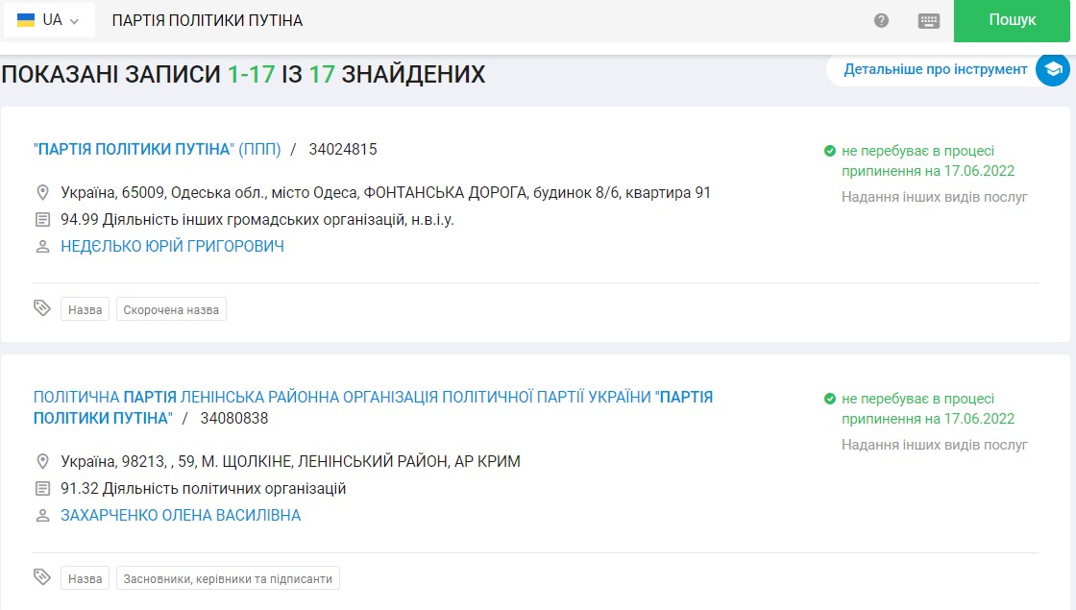Select the Скорочена назва tag
The image size is (1076, 610).
171,310
